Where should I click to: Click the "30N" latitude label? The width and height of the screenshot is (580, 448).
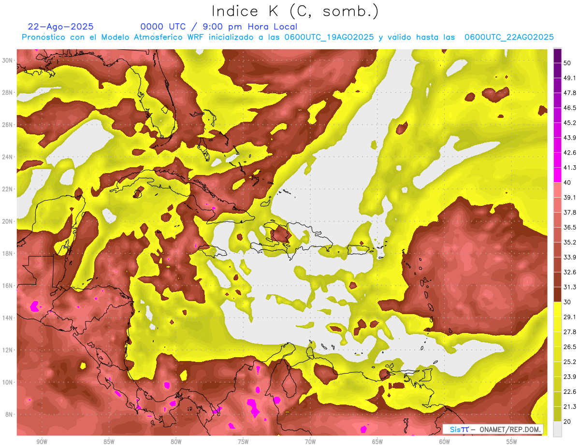pyautogui.click(x=8, y=60)
